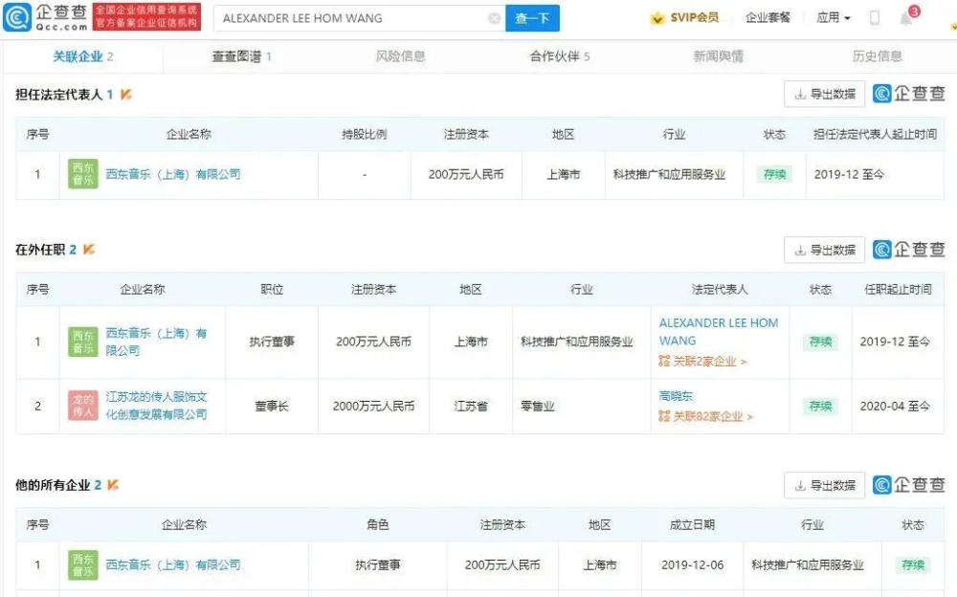Click the 担任法定代表人起止时间 column header
The image size is (957, 597).
point(875,134)
